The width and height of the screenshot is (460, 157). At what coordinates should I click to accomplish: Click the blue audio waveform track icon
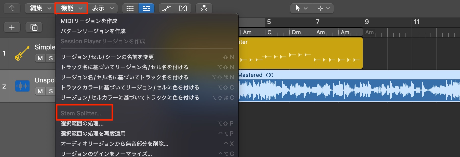[22, 86]
